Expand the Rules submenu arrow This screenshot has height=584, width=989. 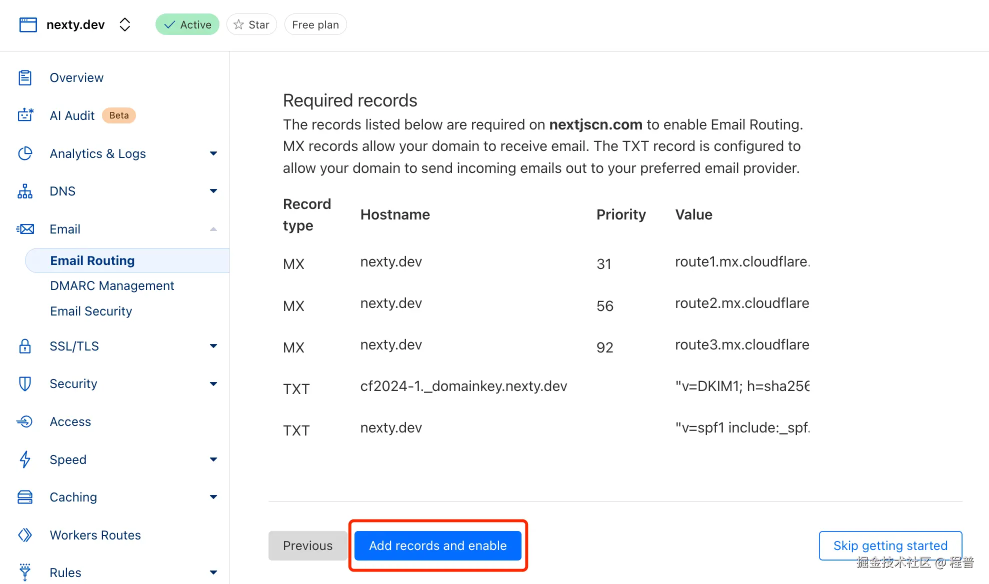coord(213,572)
